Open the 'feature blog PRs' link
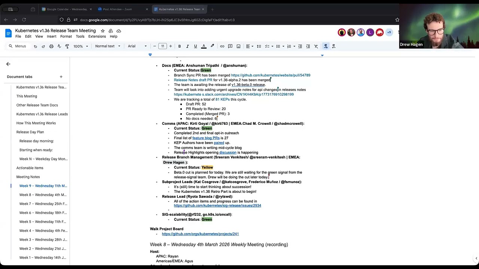This screenshot has height=269, width=479. pos(206,138)
